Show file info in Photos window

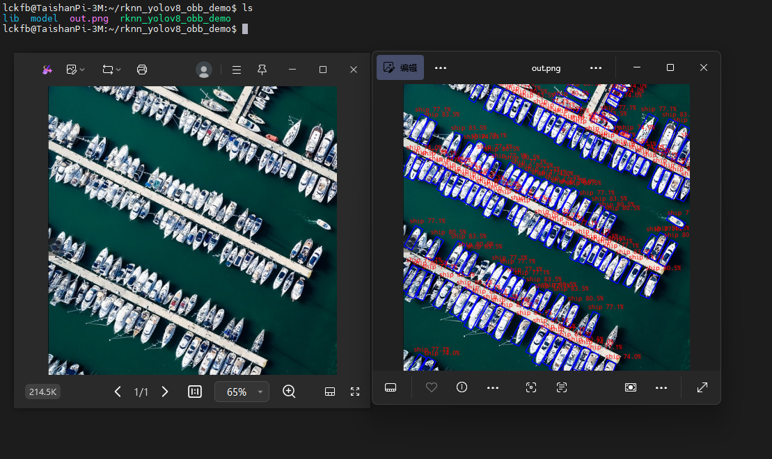462,387
